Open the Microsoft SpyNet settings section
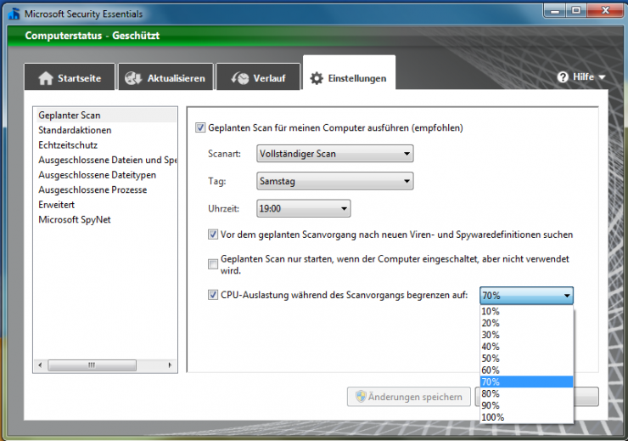 [x=105, y=219]
